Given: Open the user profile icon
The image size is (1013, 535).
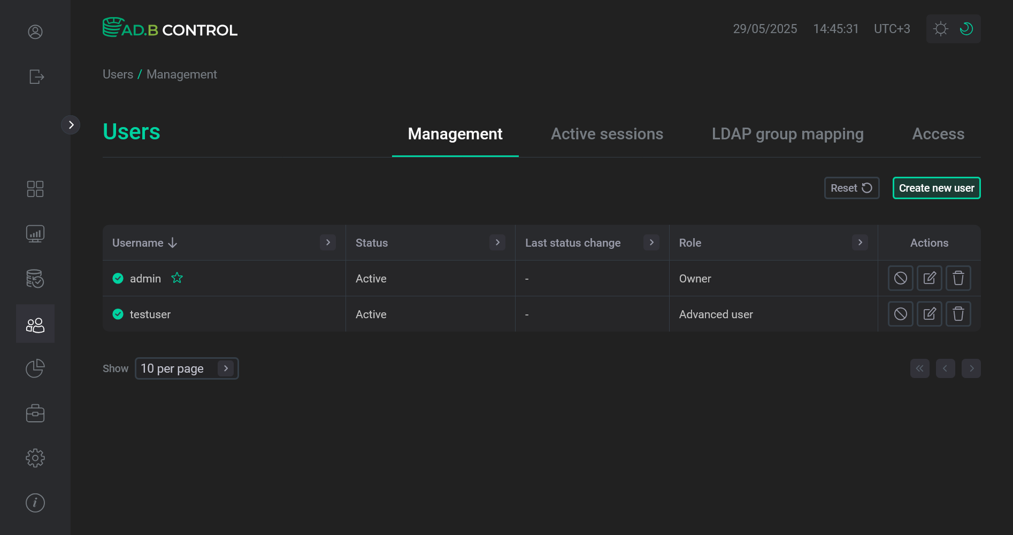Looking at the screenshot, I should 35,32.
